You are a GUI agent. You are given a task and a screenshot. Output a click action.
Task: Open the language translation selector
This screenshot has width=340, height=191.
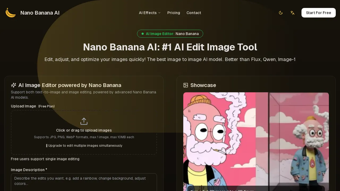[292, 13]
